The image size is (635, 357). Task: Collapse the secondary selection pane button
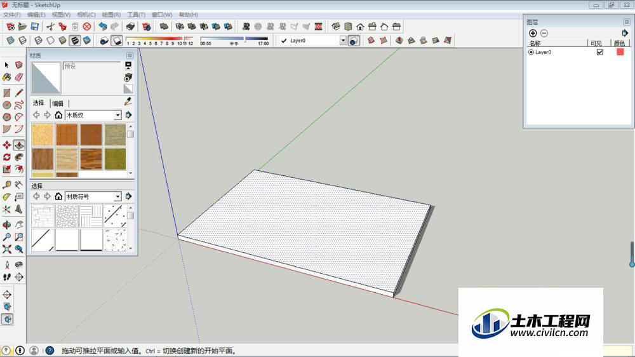[128, 65]
